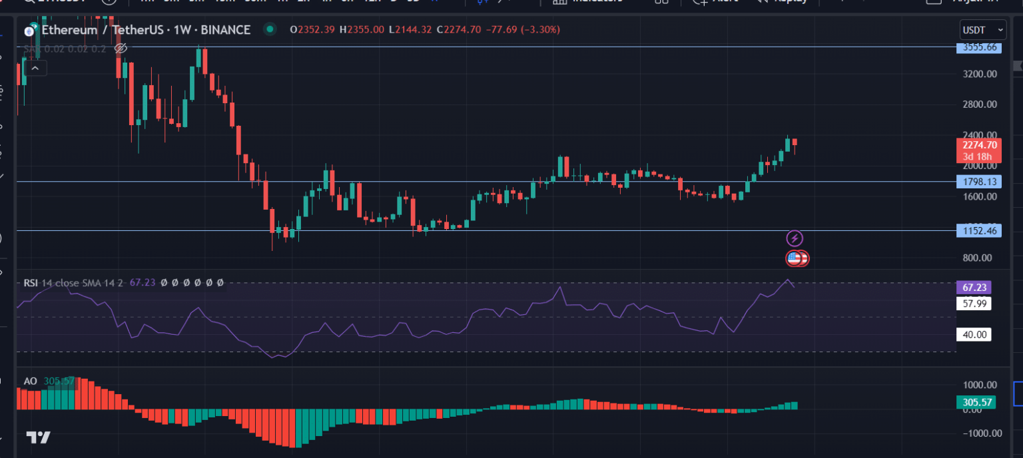
Task: Select the AO indicator legend label
Action: (x=30, y=381)
